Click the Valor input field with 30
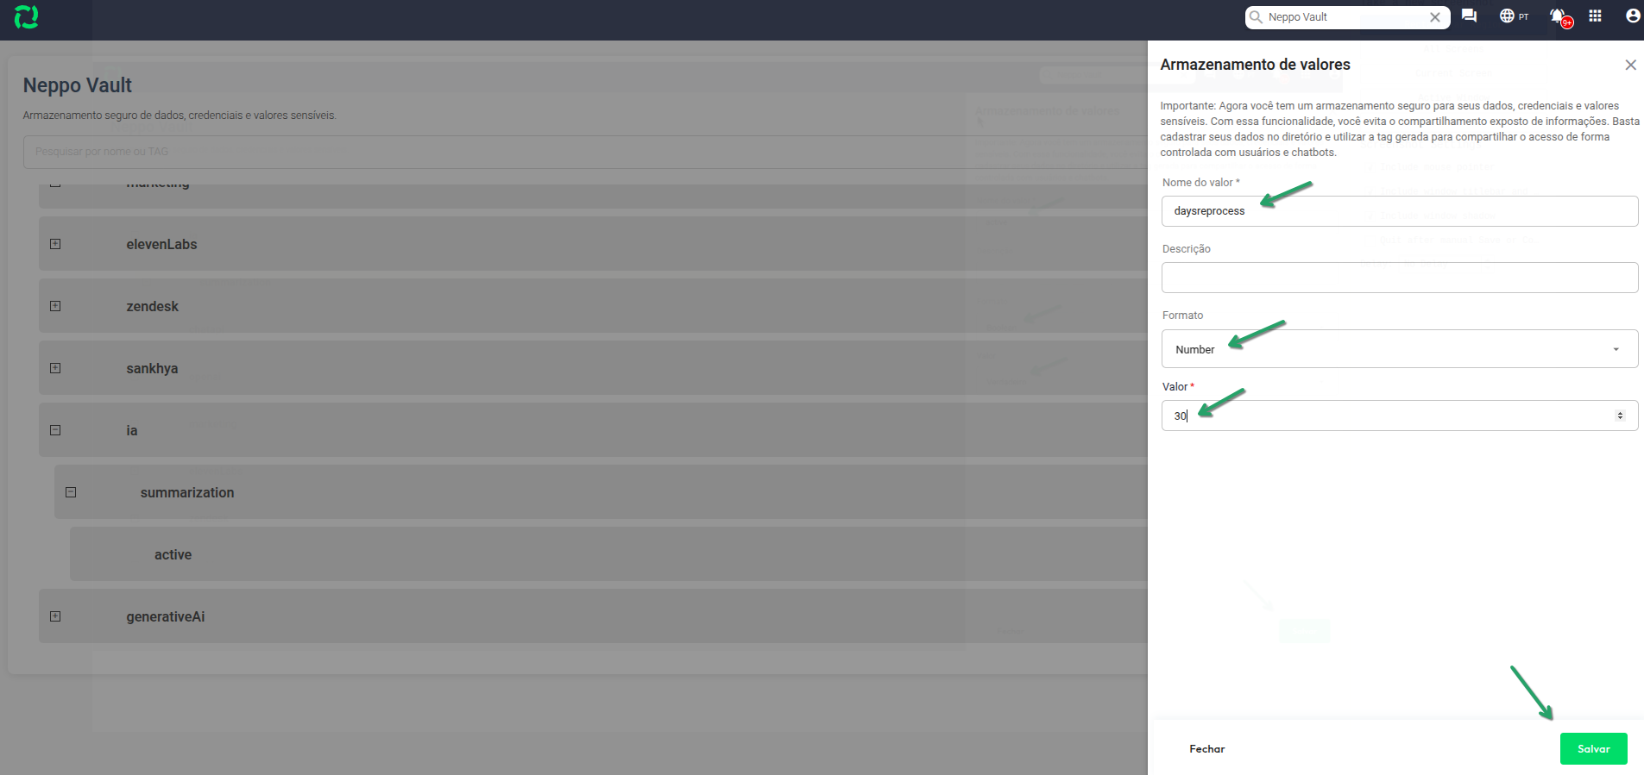Viewport: 1644px width, 775px height. point(1400,416)
